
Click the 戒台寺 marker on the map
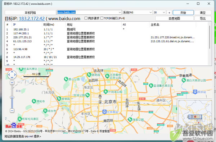pos(45,111)
